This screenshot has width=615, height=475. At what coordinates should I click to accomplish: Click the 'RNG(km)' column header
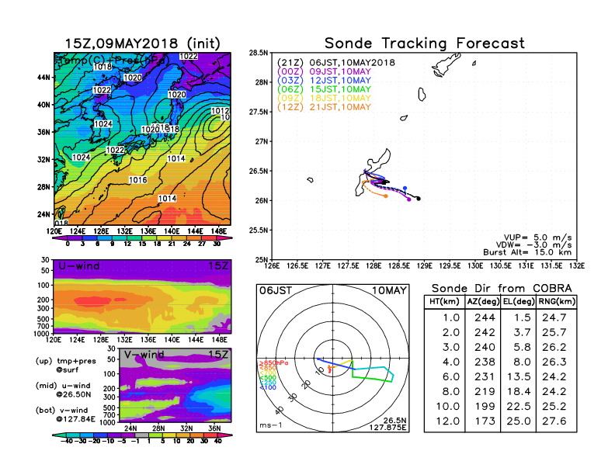coord(557,302)
